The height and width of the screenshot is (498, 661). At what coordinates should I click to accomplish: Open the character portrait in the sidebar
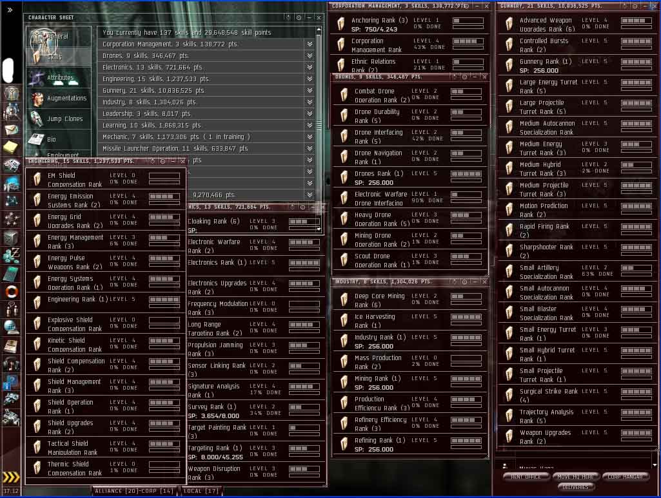[12, 92]
